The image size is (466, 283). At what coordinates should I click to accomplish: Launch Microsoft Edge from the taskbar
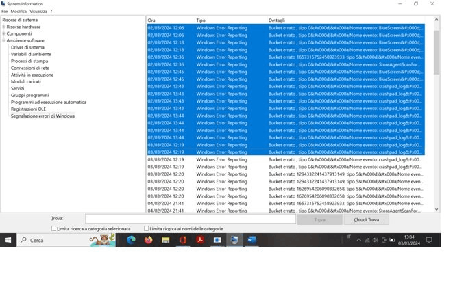(x=131, y=240)
